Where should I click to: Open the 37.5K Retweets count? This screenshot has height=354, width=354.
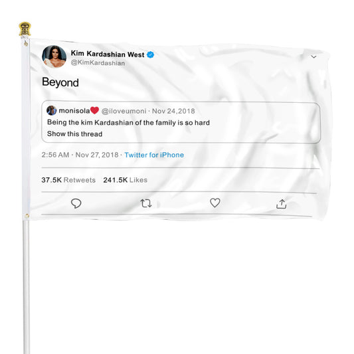(x=68, y=180)
